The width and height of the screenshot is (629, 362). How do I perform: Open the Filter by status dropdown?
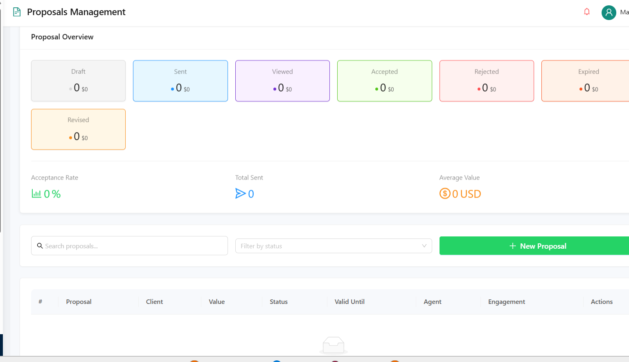(x=334, y=245)
